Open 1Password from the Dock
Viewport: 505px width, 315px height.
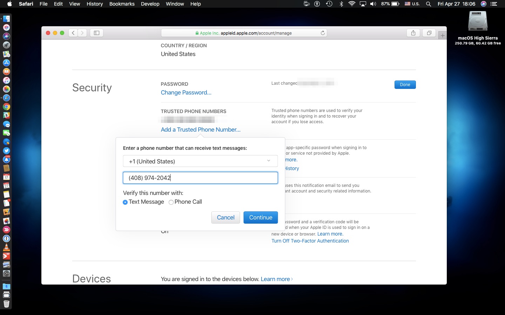click(x=6, y=238)
